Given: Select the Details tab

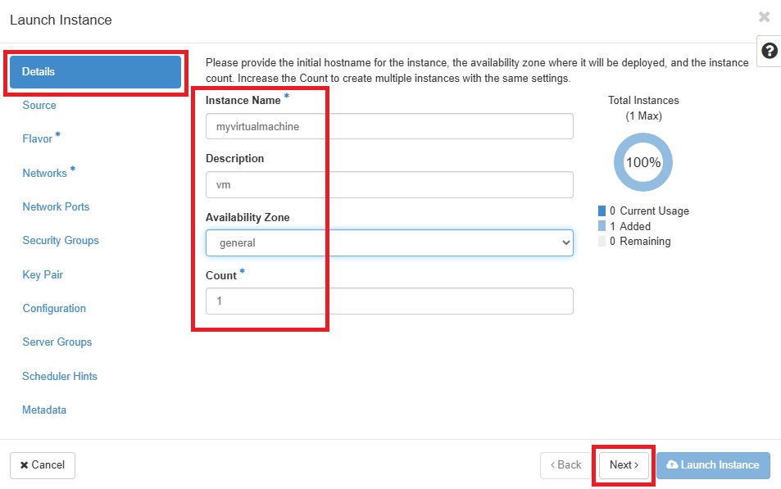Looking at the screenshot, I should [x=95, y=72].
